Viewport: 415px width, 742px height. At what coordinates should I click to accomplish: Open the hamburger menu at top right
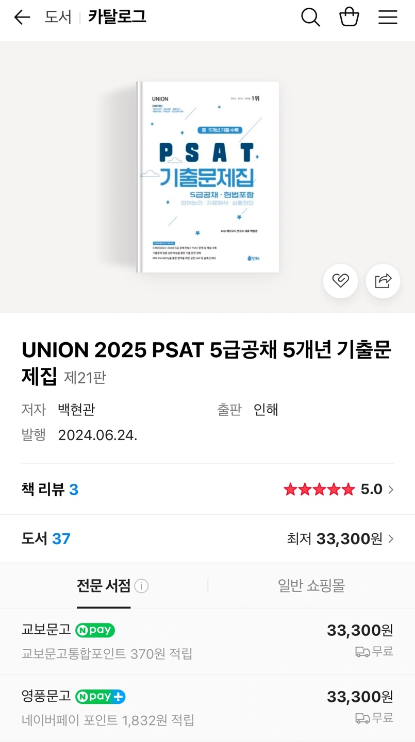point(388,17)
